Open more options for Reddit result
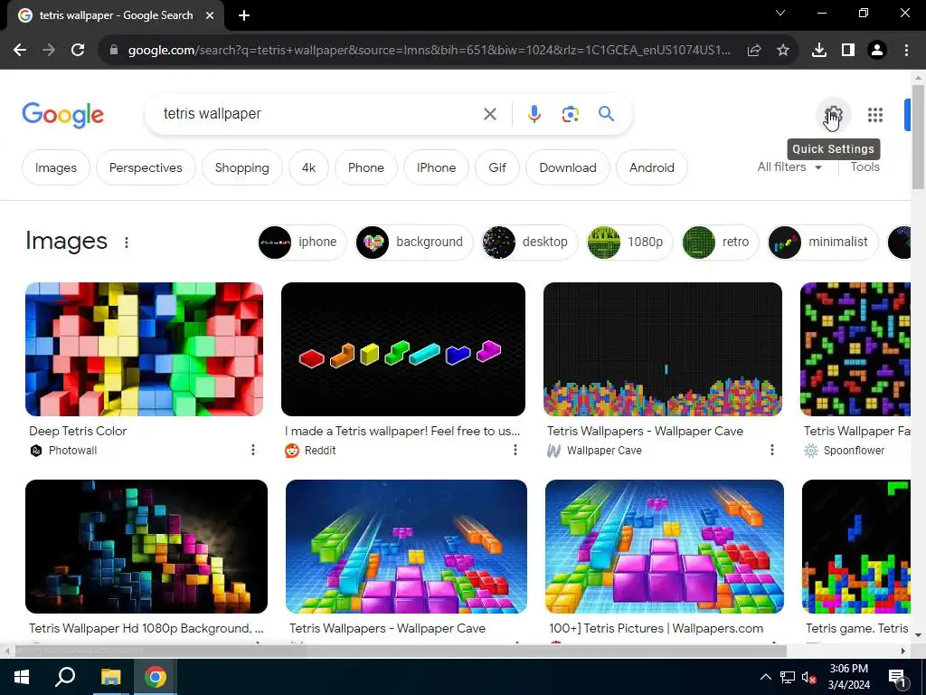This screenshot has width=926, height=695. [x=515, y=450]
